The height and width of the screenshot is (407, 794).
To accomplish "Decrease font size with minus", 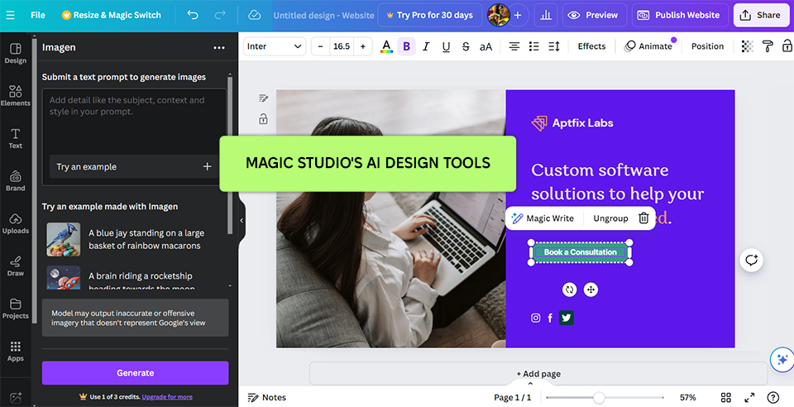I will pyautogui.click(x=320, y=46).
